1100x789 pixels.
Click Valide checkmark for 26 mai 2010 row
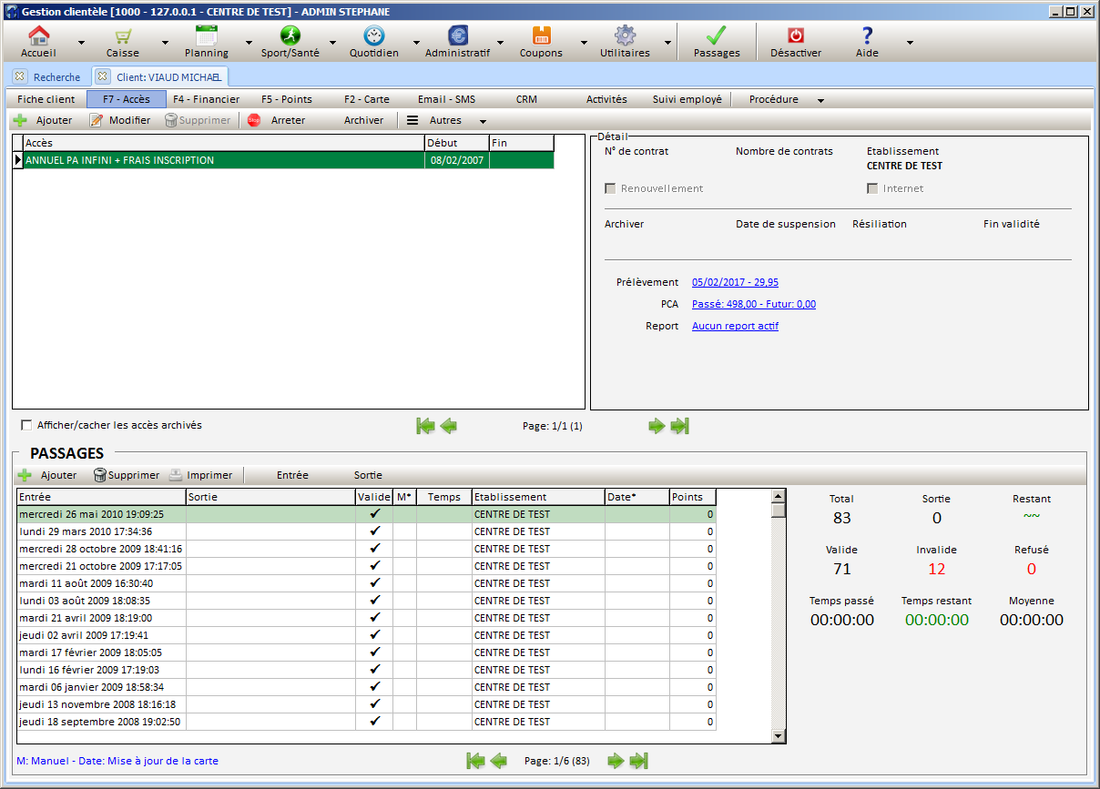click(374, 514)
